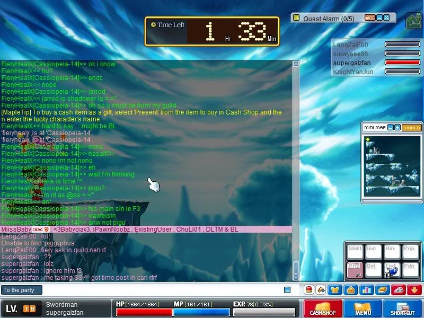This screenshot has width=424, height=318.
Task: Click the chat text input field
Action: (x=159, y=290)
